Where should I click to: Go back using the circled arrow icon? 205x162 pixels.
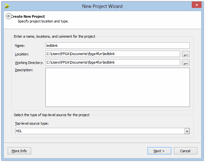(9, 16)
